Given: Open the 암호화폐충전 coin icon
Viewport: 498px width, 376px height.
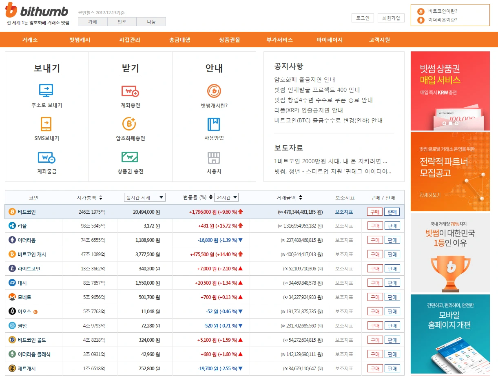Looking at the screenshot, I should (129, 124).
